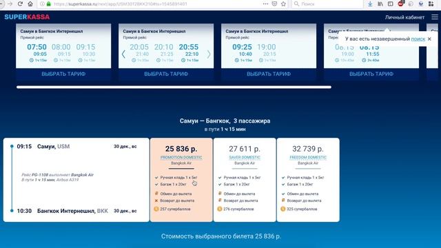Screen dimensions: 441x248
Task: Bookmark this page with the star icon
Action: coord(283,4)
